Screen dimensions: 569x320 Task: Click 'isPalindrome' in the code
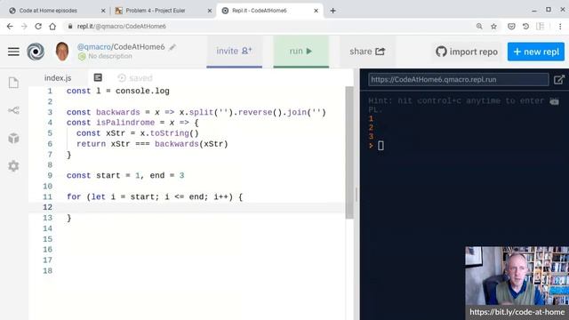pos(125,123)
